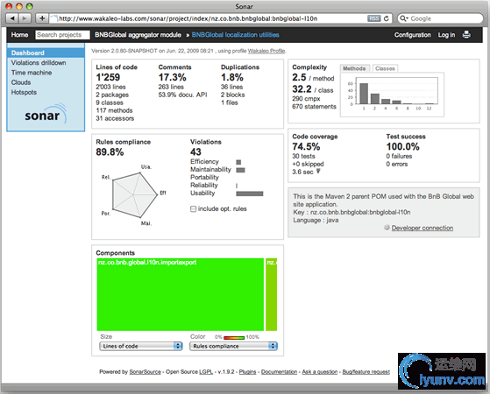Image resolution: width=490 pixels, height=394 pixels.
Task: Print the dashboard with the printer icon
Action: point(466,34)
